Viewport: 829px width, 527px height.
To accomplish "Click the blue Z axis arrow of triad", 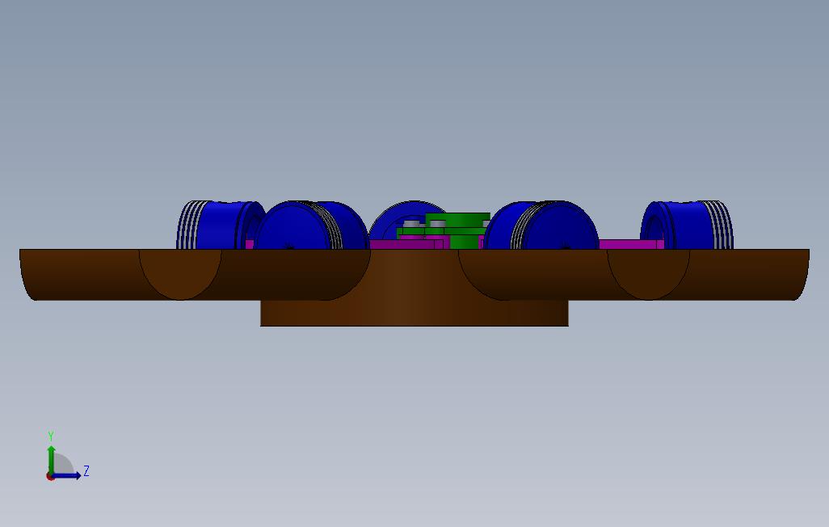I will coord(66,476).
